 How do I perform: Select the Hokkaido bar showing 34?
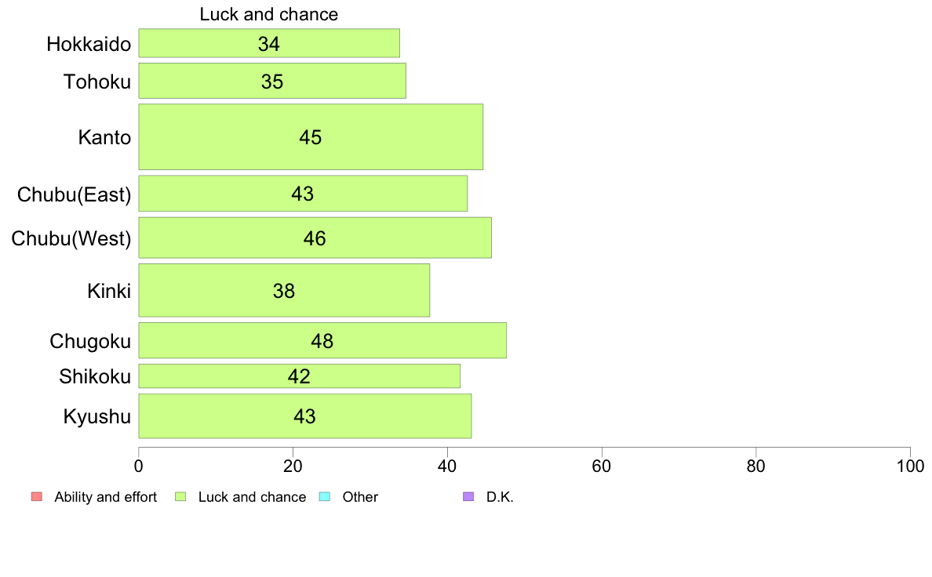[269, 43]
